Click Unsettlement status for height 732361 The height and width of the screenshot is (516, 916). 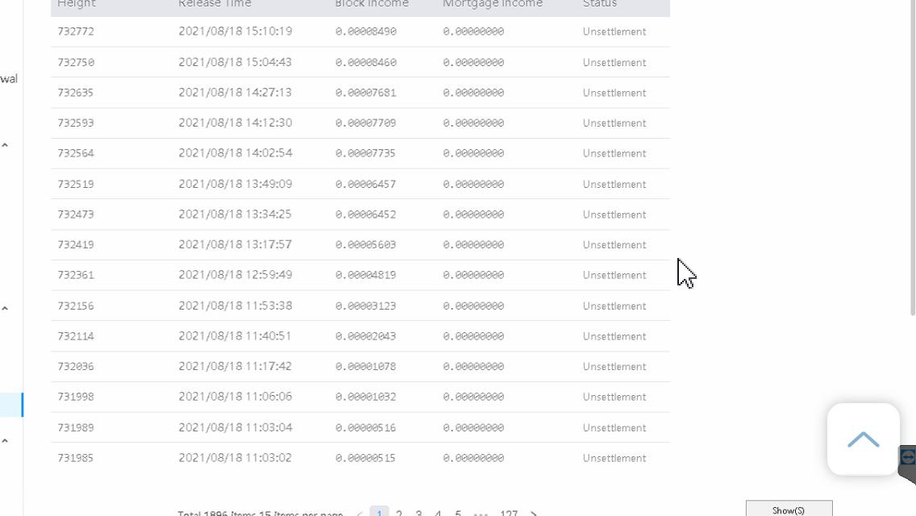point(614,275)
